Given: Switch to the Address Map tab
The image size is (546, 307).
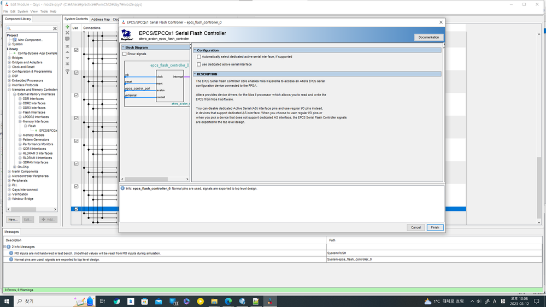Looking at the screenshot, I should tap(100, 20).
